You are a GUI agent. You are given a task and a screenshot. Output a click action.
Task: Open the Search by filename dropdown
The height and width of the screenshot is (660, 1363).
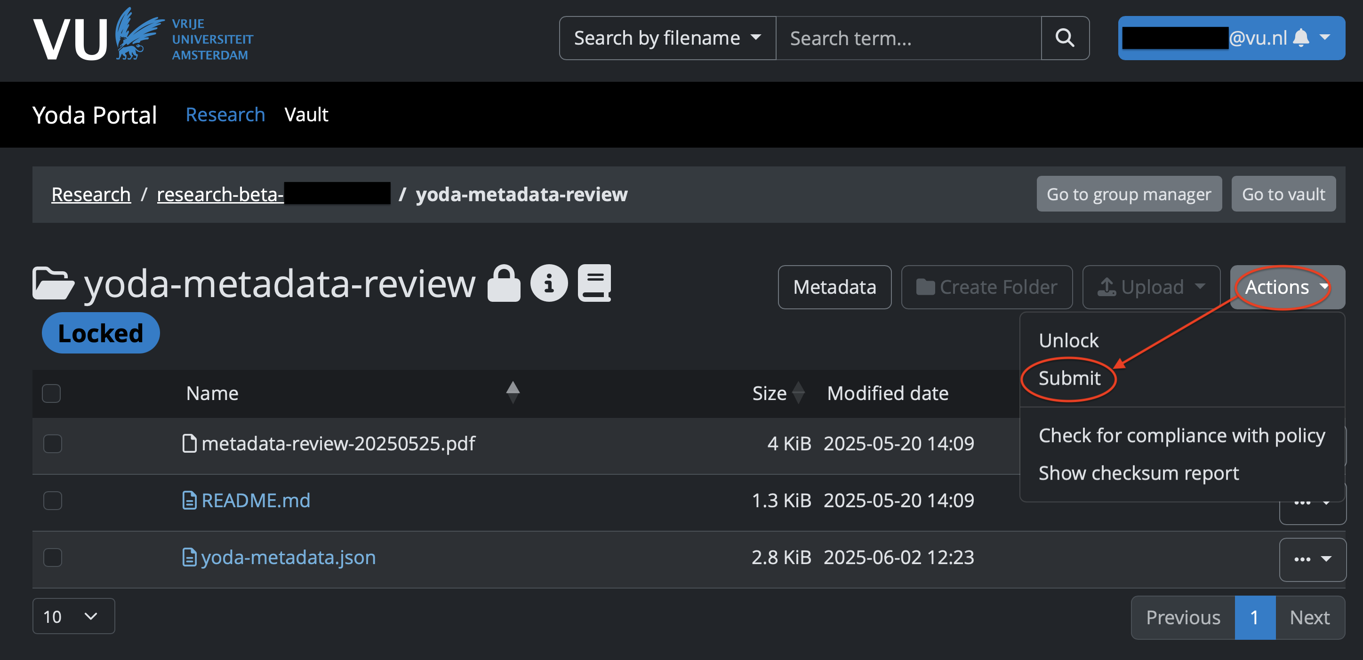click(x=668, y=38)
